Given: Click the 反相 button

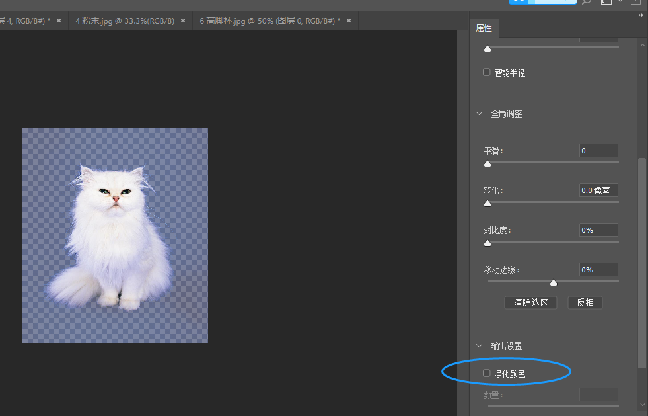Looking at the screenshot, I should pyautogui.click(x=585, y=303).
